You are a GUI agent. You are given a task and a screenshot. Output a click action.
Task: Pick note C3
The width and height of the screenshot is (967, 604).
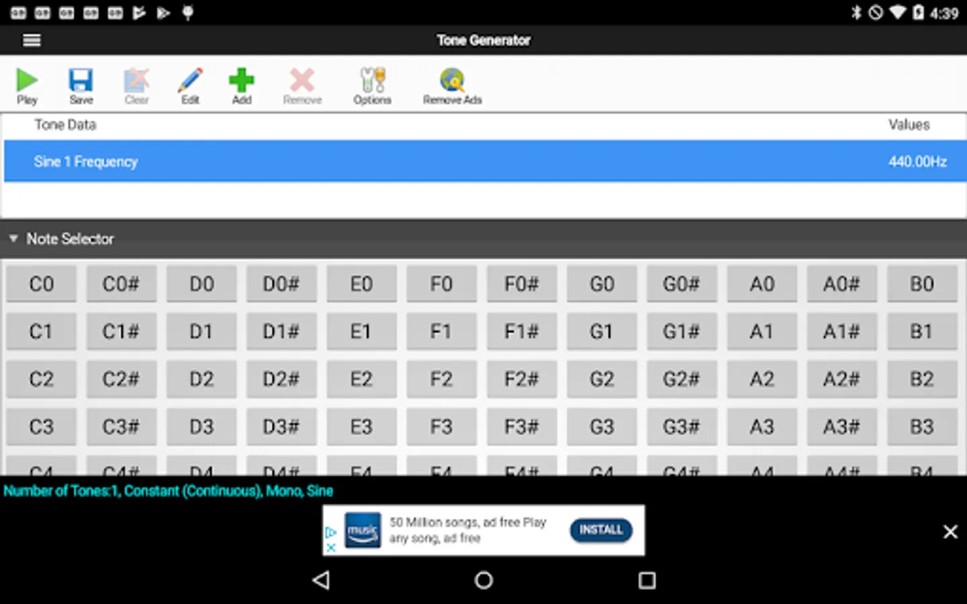point(41,427)
